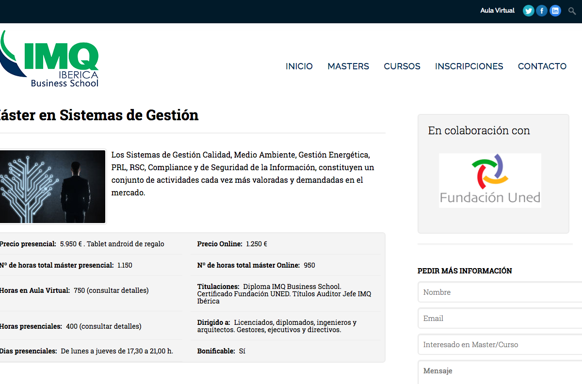Viewport: 582px width, 384px height.
Task: Open the LinkedIn social icon
Action: point(555,11)
